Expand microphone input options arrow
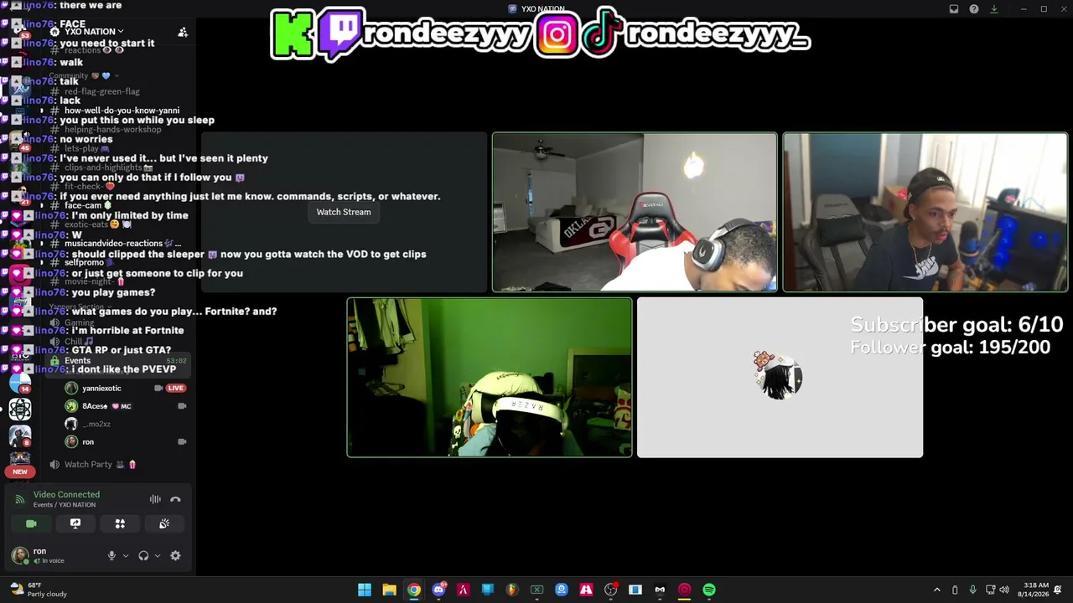Screen dimensions: 1073x603 point(126,555)
